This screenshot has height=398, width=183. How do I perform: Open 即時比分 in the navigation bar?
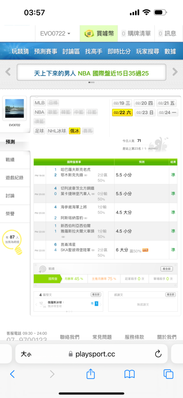coord(119,51)
